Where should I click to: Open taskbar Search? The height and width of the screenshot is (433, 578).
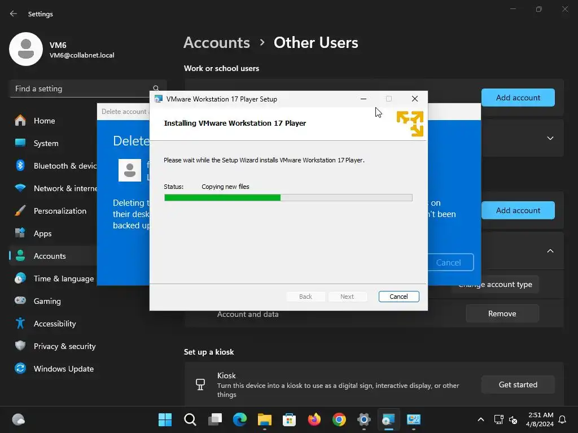click(190, 419)
